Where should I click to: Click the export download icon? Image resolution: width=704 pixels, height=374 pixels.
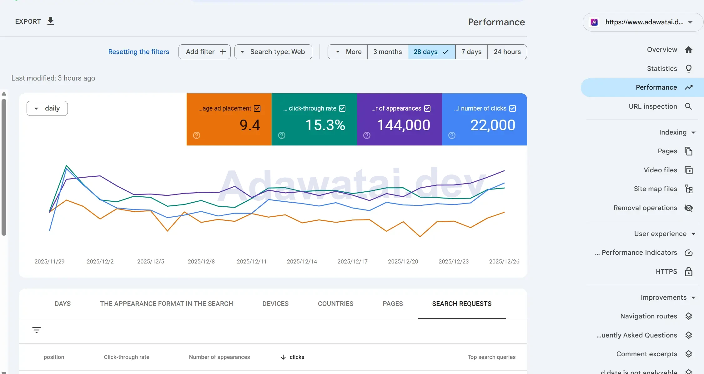tap(51, 21)
